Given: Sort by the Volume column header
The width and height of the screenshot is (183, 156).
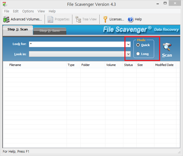Looking at the screenshot, I should (114, 65).
